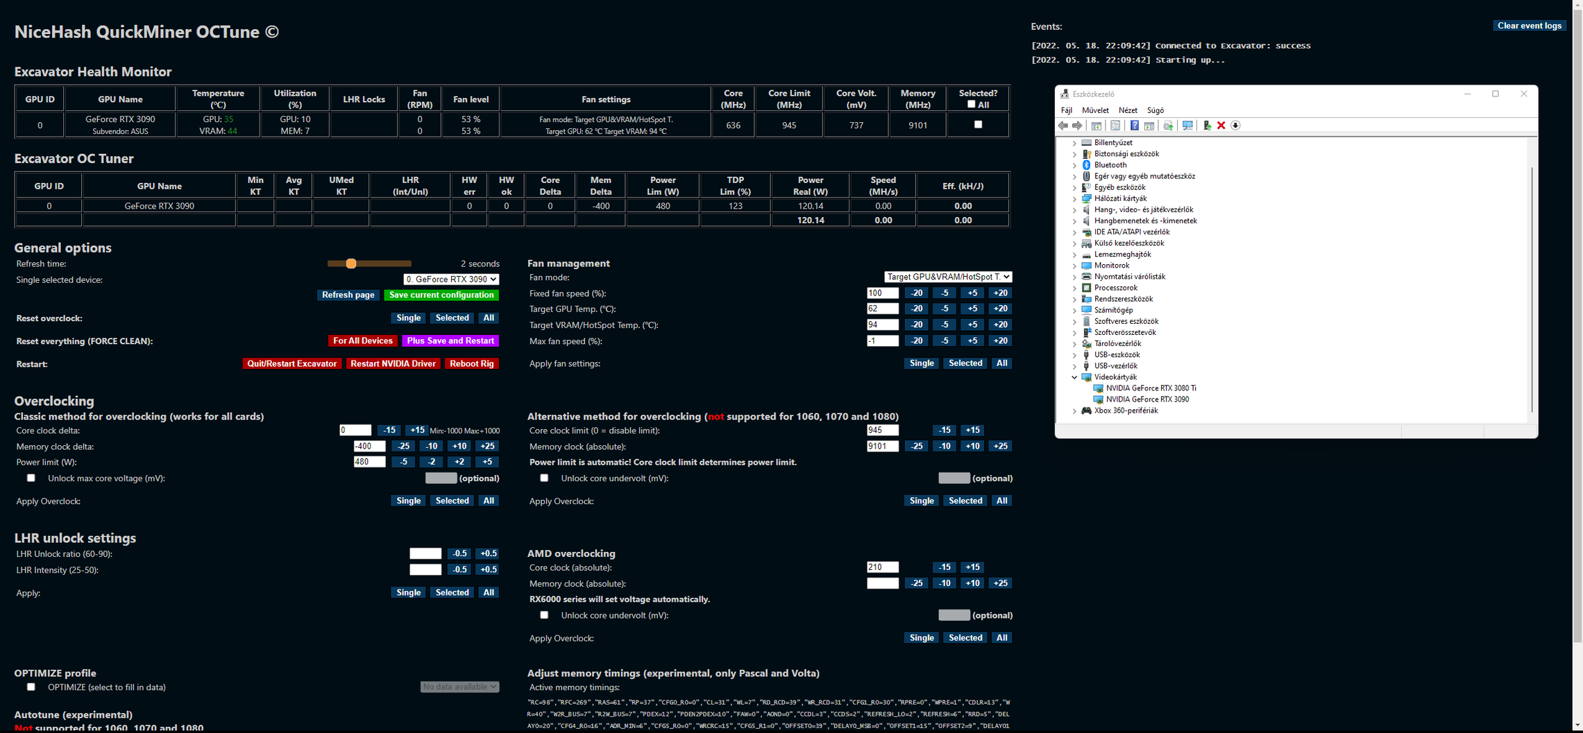Click the blue question mark Help toolbar icon
1583x733 pixels.
[1134, 126]
